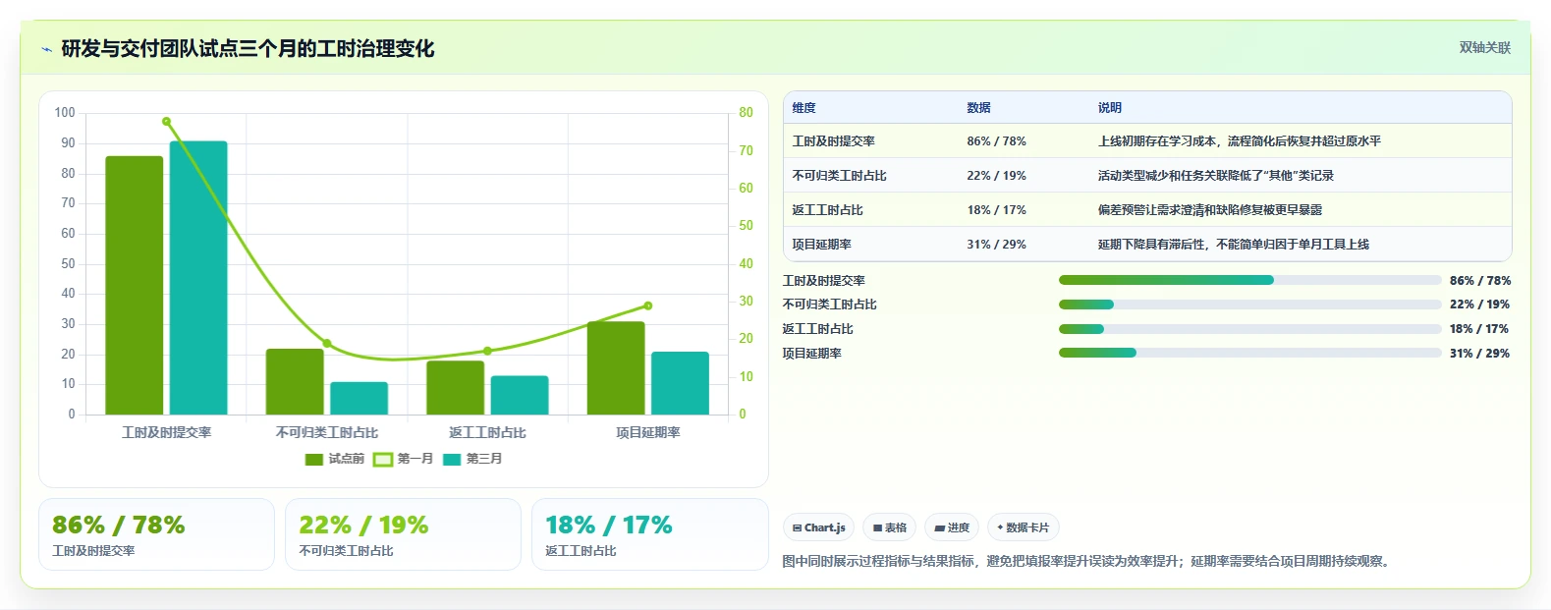Open the 22% / 19% KPI card
The image size is (1551, 610).
click(403, 534)
